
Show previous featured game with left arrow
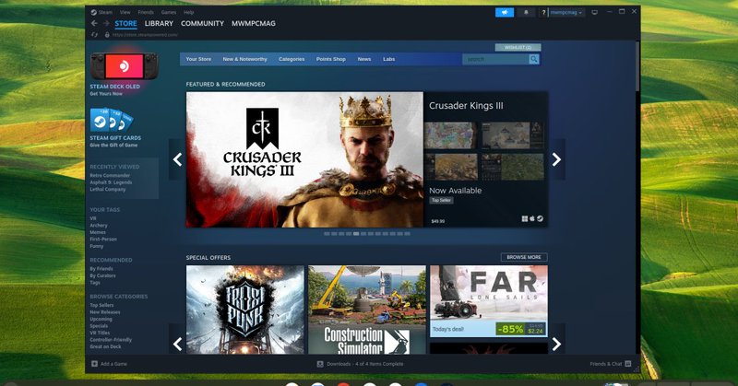point(177,159)
